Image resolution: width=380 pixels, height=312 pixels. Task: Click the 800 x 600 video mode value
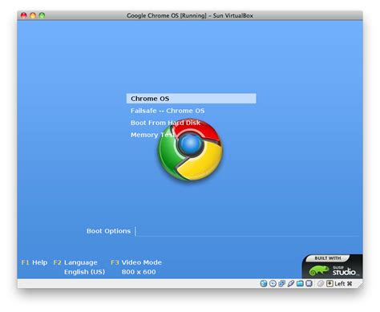pos(139,272)
